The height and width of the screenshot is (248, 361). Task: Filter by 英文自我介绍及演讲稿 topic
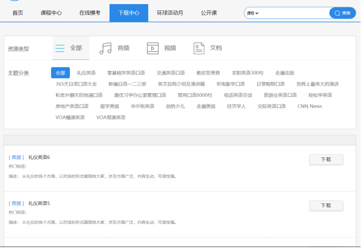click(x=181, y=84)
